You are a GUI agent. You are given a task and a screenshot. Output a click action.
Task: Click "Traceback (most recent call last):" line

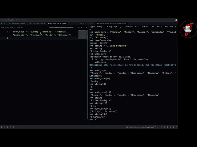pyautogui.click(x=111, y=57)
